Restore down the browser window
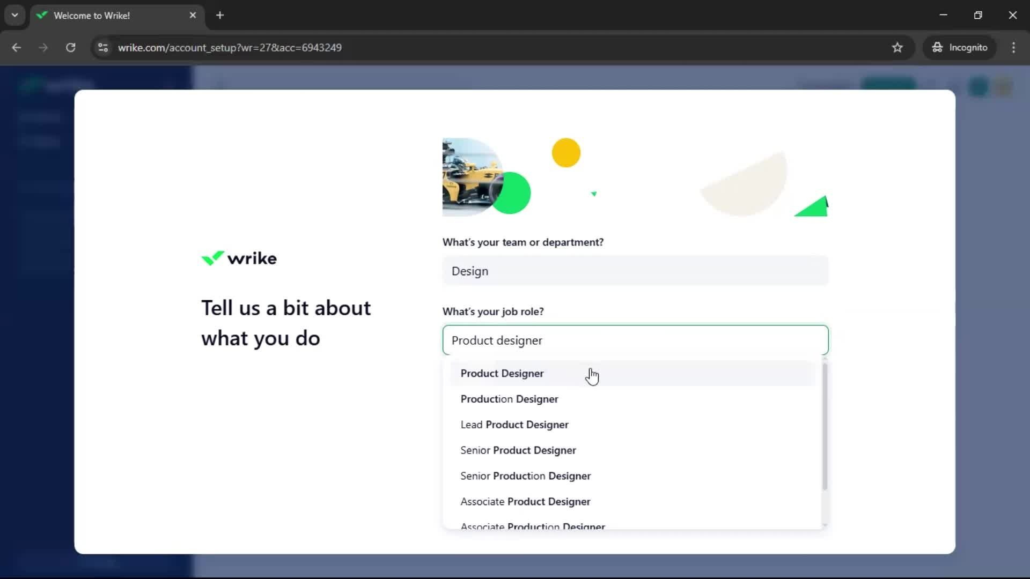This screenshot has height=579, width=1030. coord(978,15)
